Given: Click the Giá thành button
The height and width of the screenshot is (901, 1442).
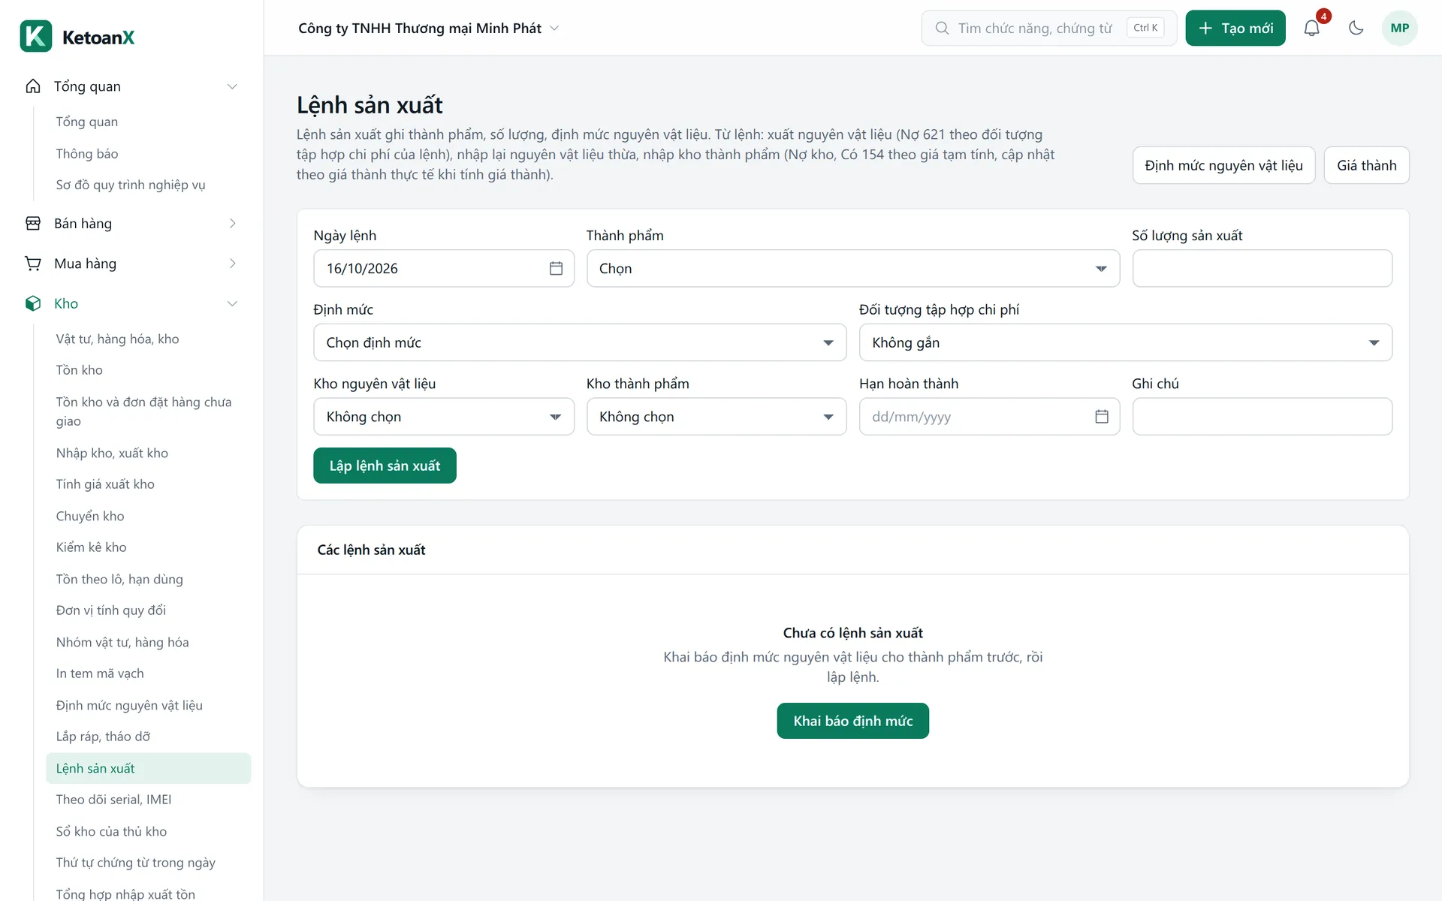Looking at the screenshot, I should (x=1366, y=165).
